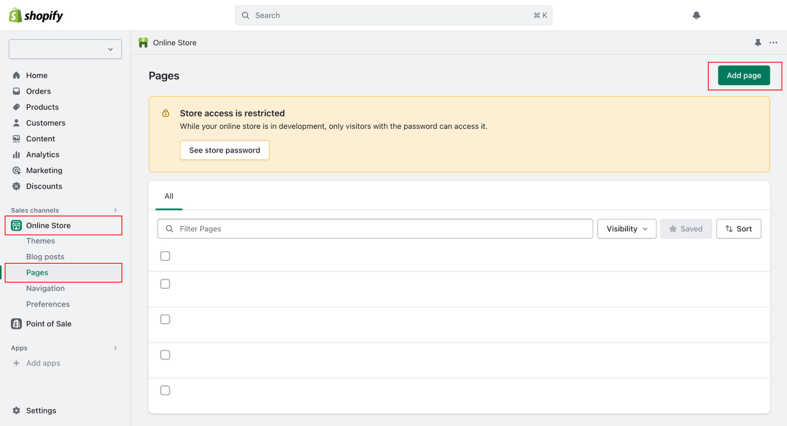Click the Shopify logo
The image size is (787, 426).
(36, 16)
